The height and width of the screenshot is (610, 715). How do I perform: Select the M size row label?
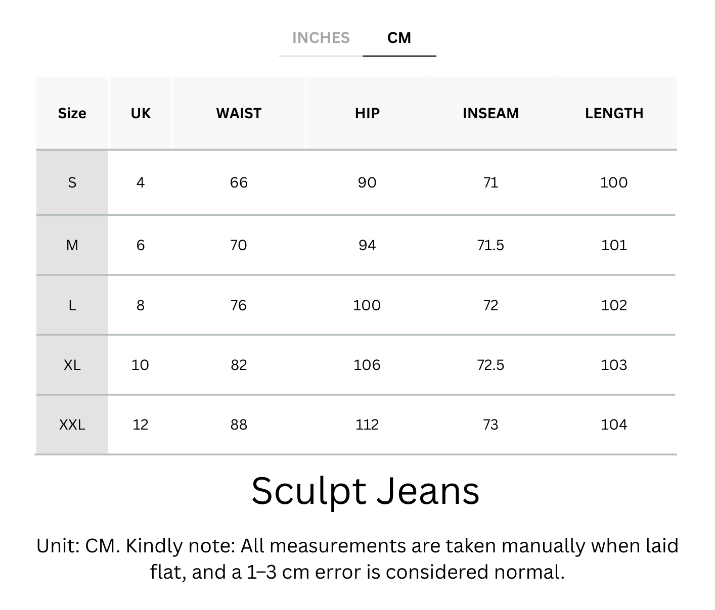(72, 245)
